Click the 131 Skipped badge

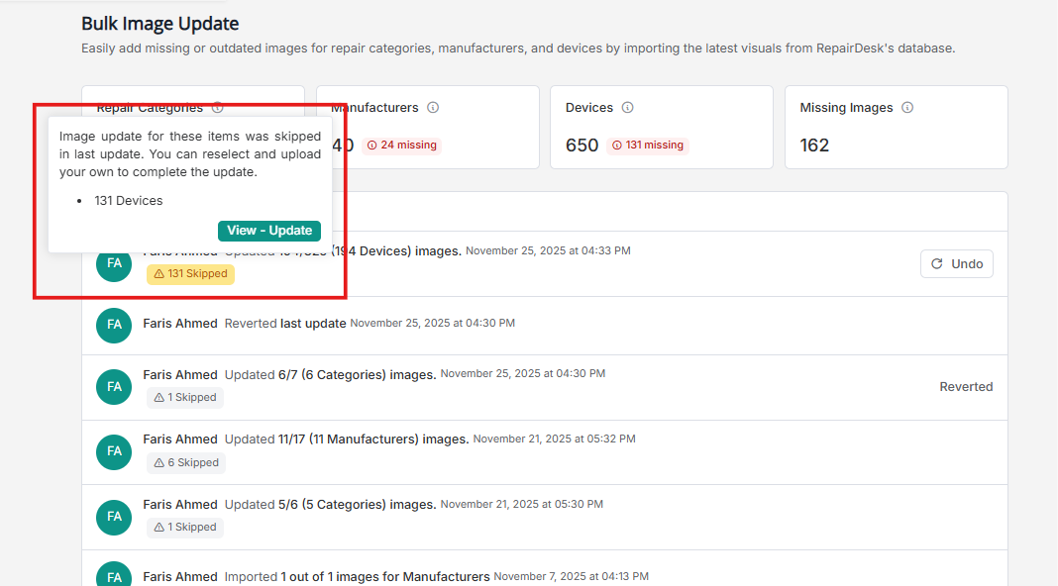point(190,273)
